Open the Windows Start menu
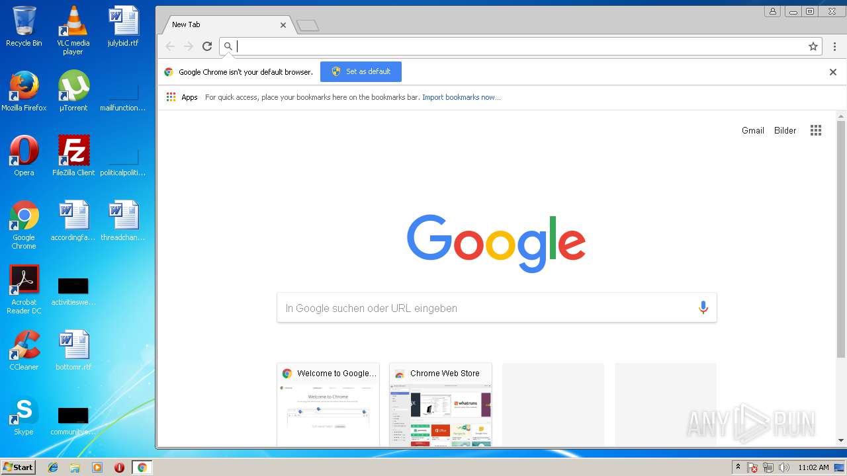The image size is (847, 476). point(18,467)
